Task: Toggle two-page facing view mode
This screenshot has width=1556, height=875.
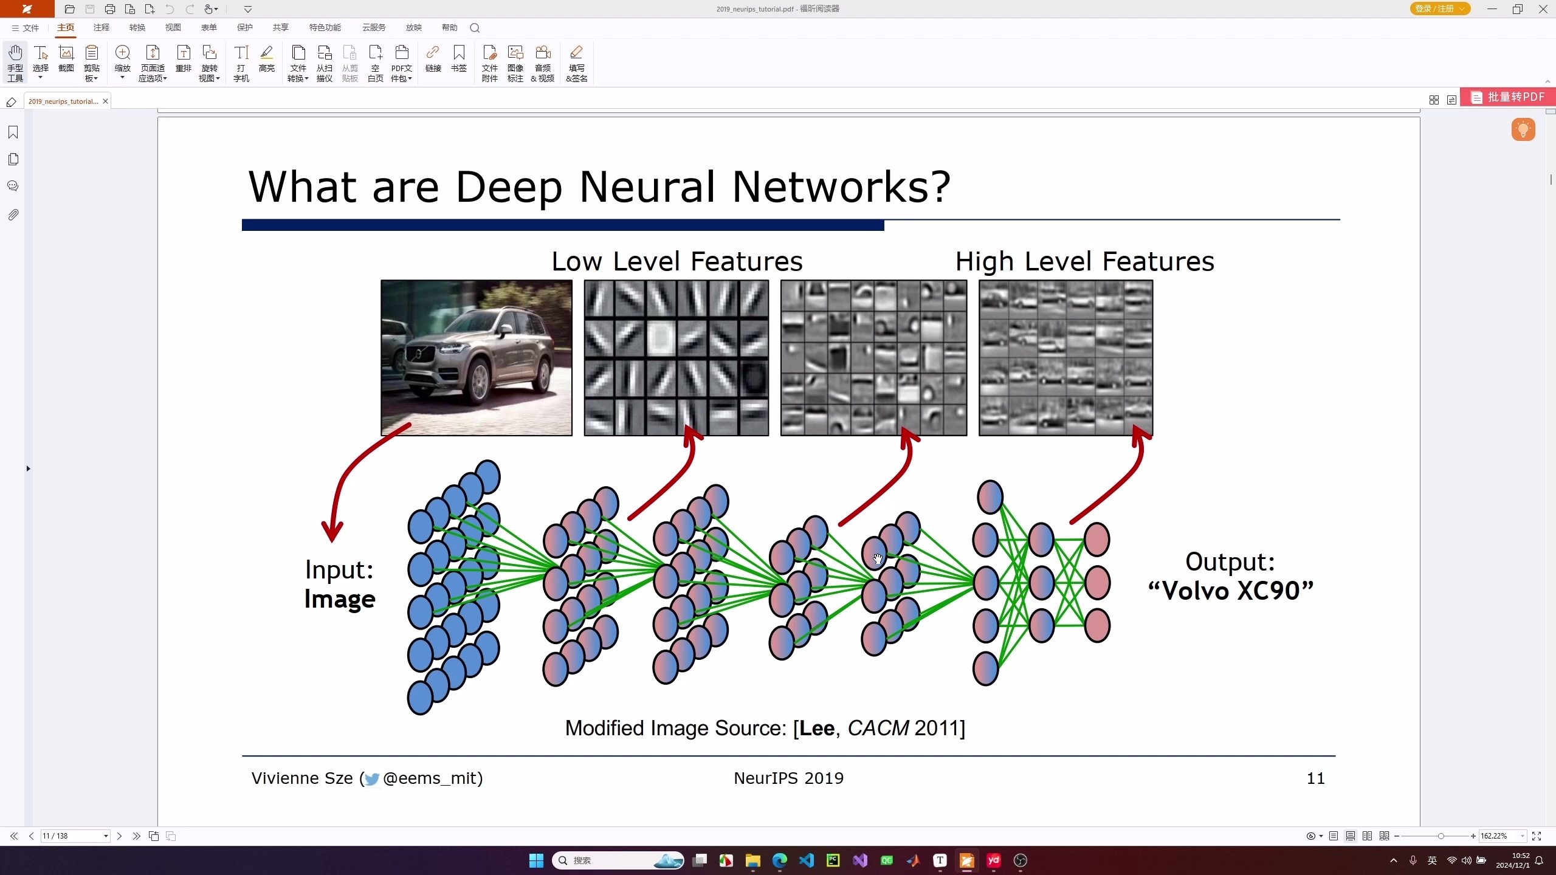Action: (1367, 836)
